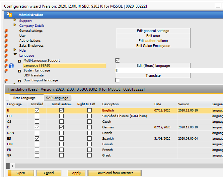Click the flag icon beside Multi-Language Support

pyautogui.click(x=6, y=61)
